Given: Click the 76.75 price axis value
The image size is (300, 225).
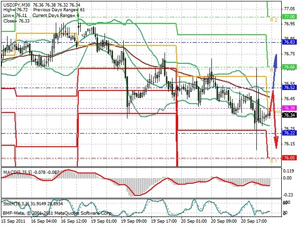Looking at the screenshot, I should click(x=289, y=54).
